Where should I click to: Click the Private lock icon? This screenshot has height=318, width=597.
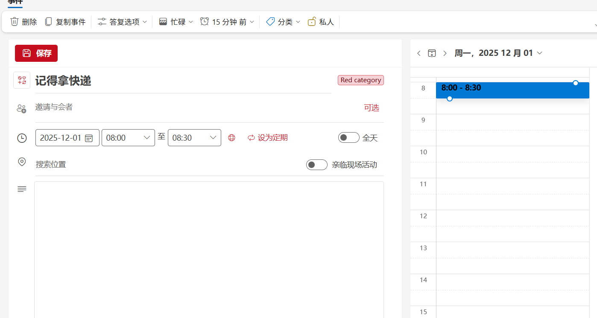[x=312, y=22]
